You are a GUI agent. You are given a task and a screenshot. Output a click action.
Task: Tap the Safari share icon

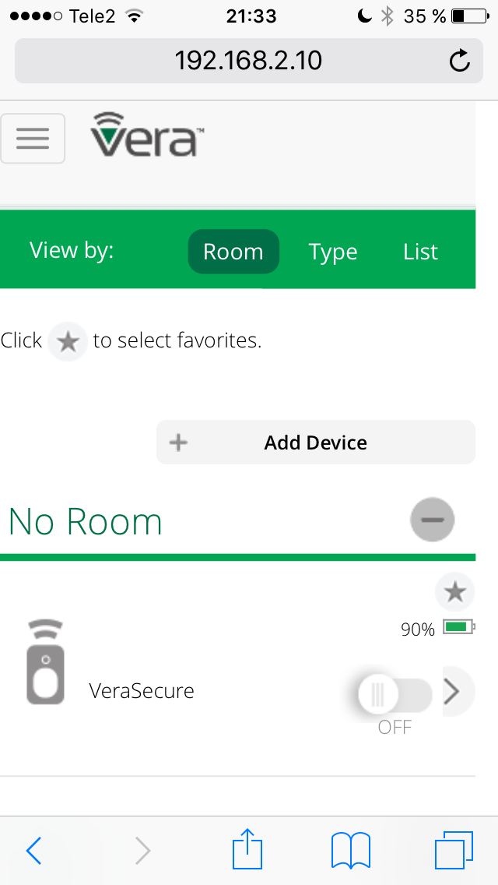pos(247,848)
